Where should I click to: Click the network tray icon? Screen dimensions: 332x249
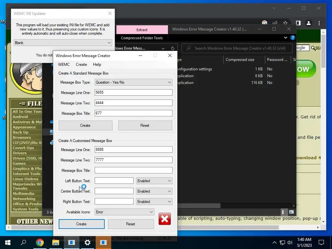tap(282, 243)
